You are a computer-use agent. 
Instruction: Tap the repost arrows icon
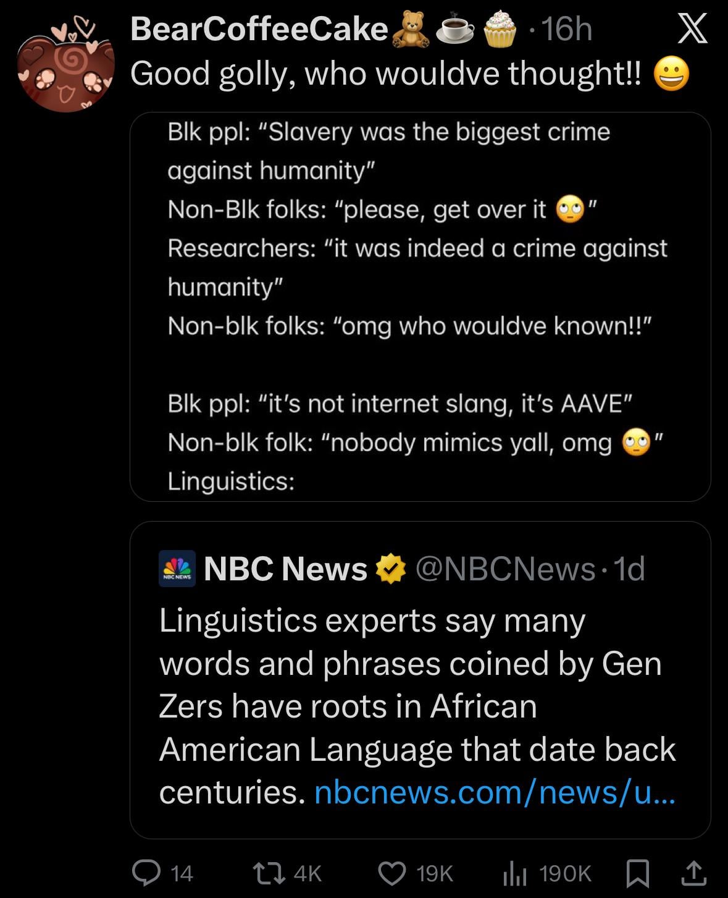tap(270, 873)
